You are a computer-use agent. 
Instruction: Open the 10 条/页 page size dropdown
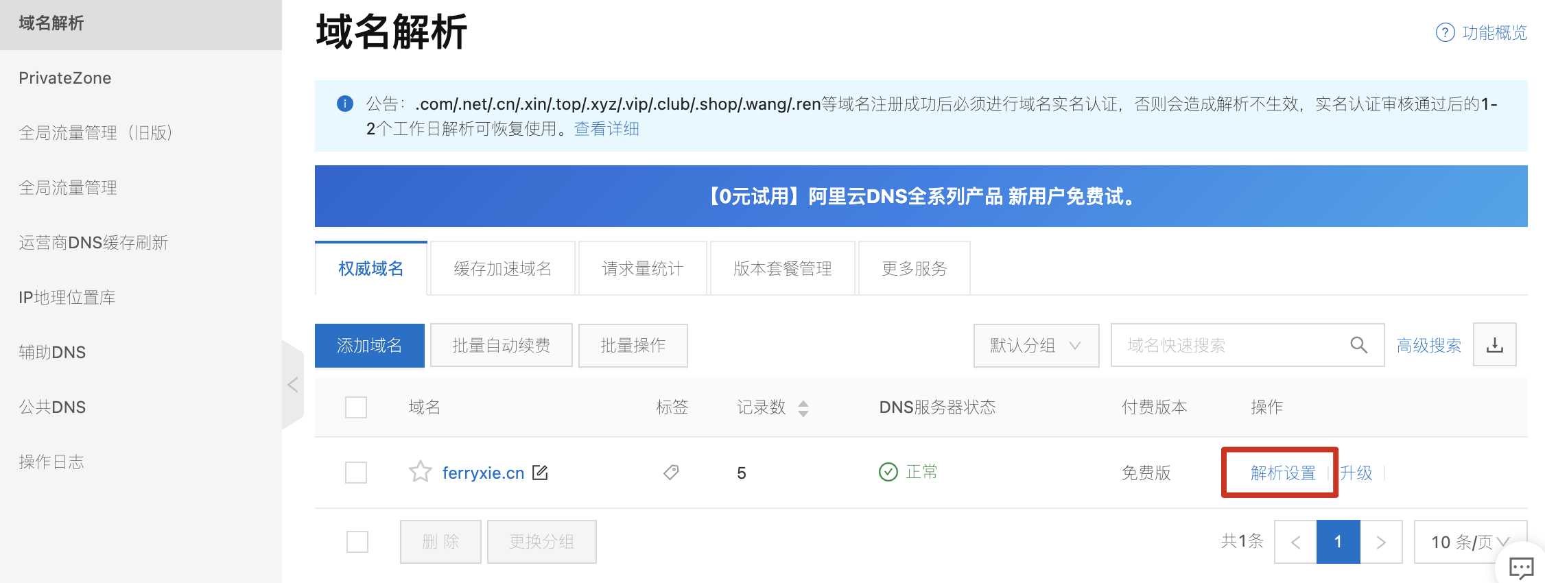(x=1469, y=542)
